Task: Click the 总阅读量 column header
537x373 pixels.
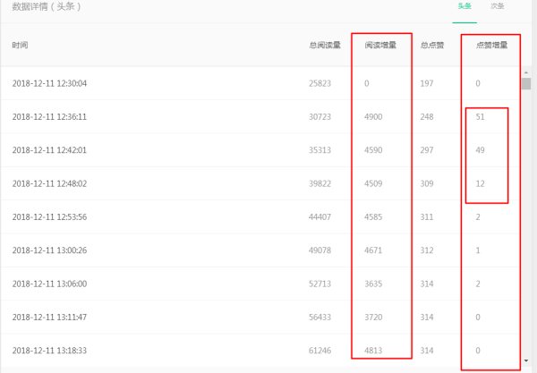Action: coord(325,45)
